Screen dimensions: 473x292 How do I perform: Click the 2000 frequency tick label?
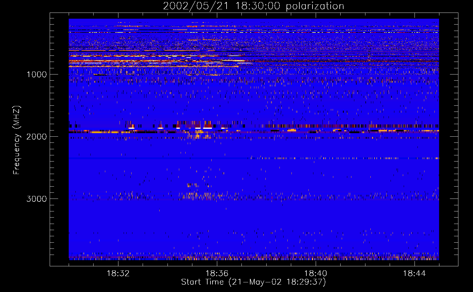click(37, 137)
